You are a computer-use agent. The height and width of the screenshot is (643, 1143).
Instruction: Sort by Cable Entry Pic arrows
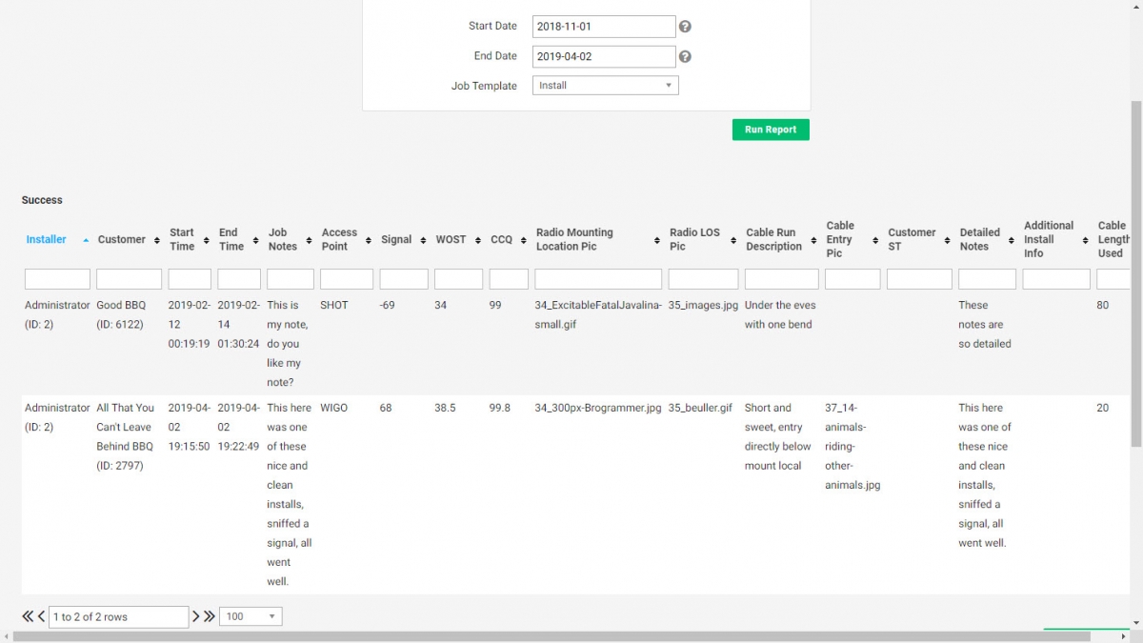tap(876, 240)
